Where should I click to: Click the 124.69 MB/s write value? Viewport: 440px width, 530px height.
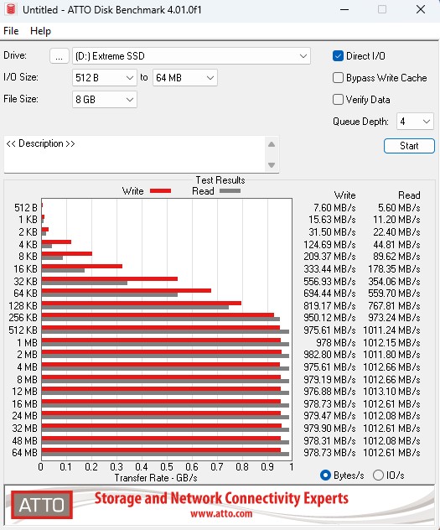coord(329,244)
